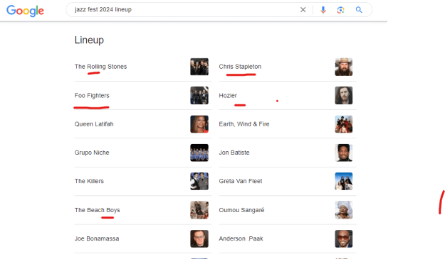Submit search with magnifying glass icon
Viewport: 445px width, 259px height.
359,10
